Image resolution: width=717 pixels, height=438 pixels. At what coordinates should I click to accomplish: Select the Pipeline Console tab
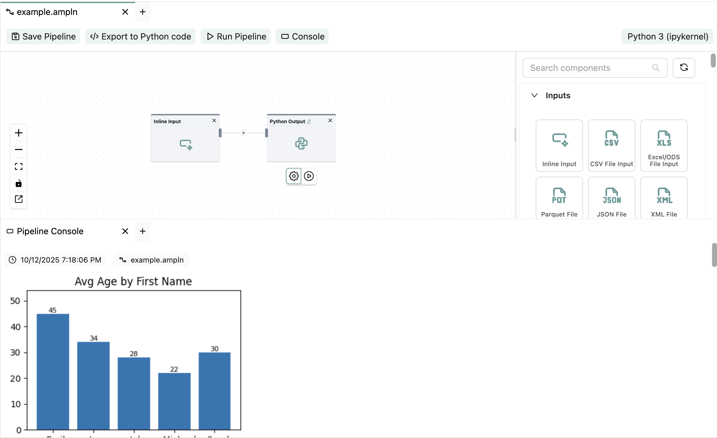coord(50,231)
